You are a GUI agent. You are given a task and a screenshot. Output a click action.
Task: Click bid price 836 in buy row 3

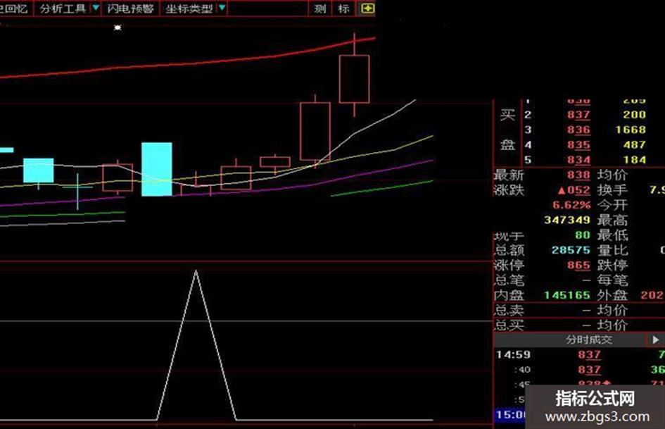pyautogui.click(x=578, y=130)
